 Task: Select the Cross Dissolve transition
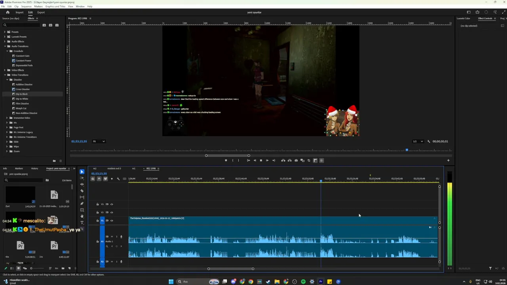tap(23, 89)
